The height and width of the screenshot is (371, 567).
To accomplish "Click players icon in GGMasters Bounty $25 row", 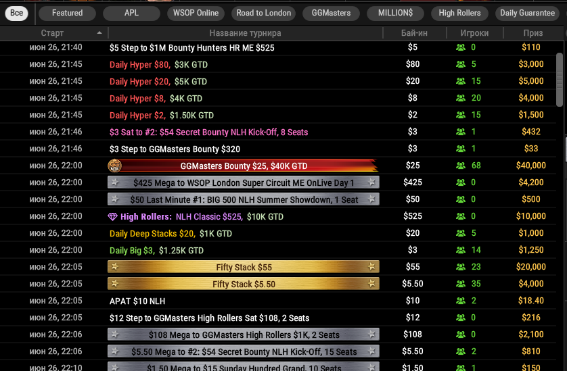I will tap(460, 166).
